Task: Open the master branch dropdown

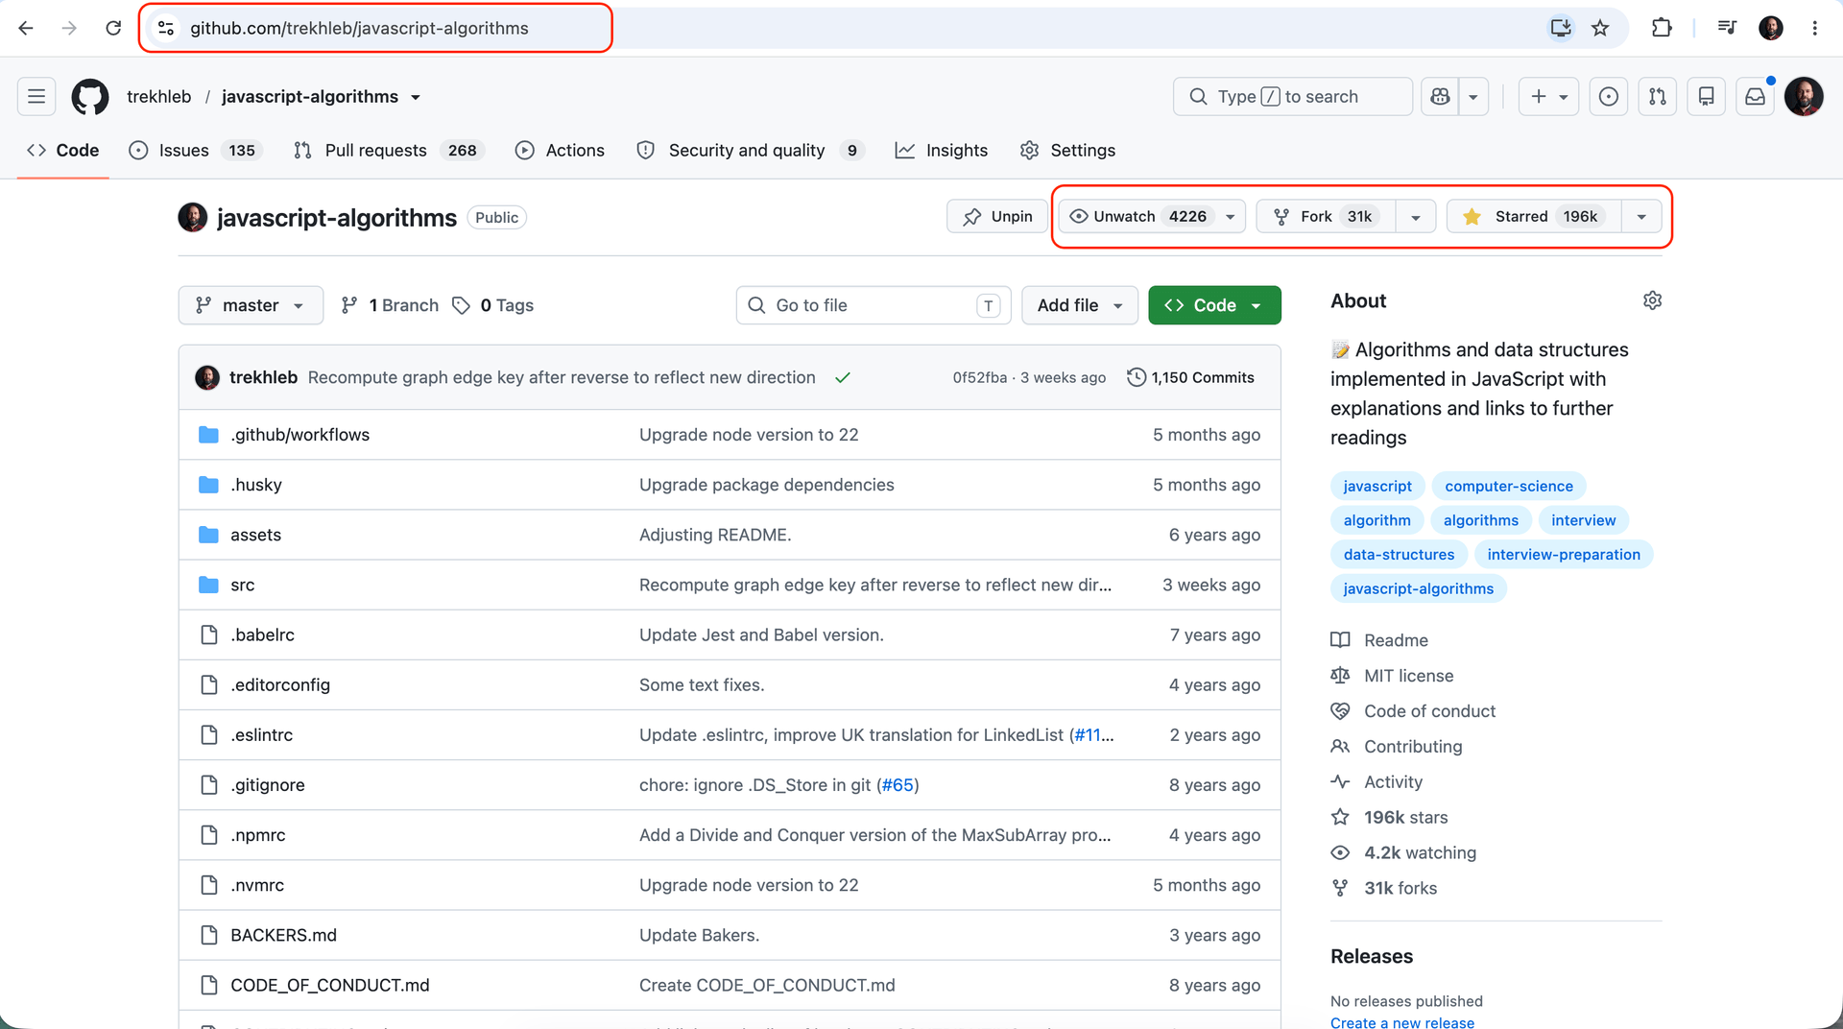Action: click(x=251, y=305)
